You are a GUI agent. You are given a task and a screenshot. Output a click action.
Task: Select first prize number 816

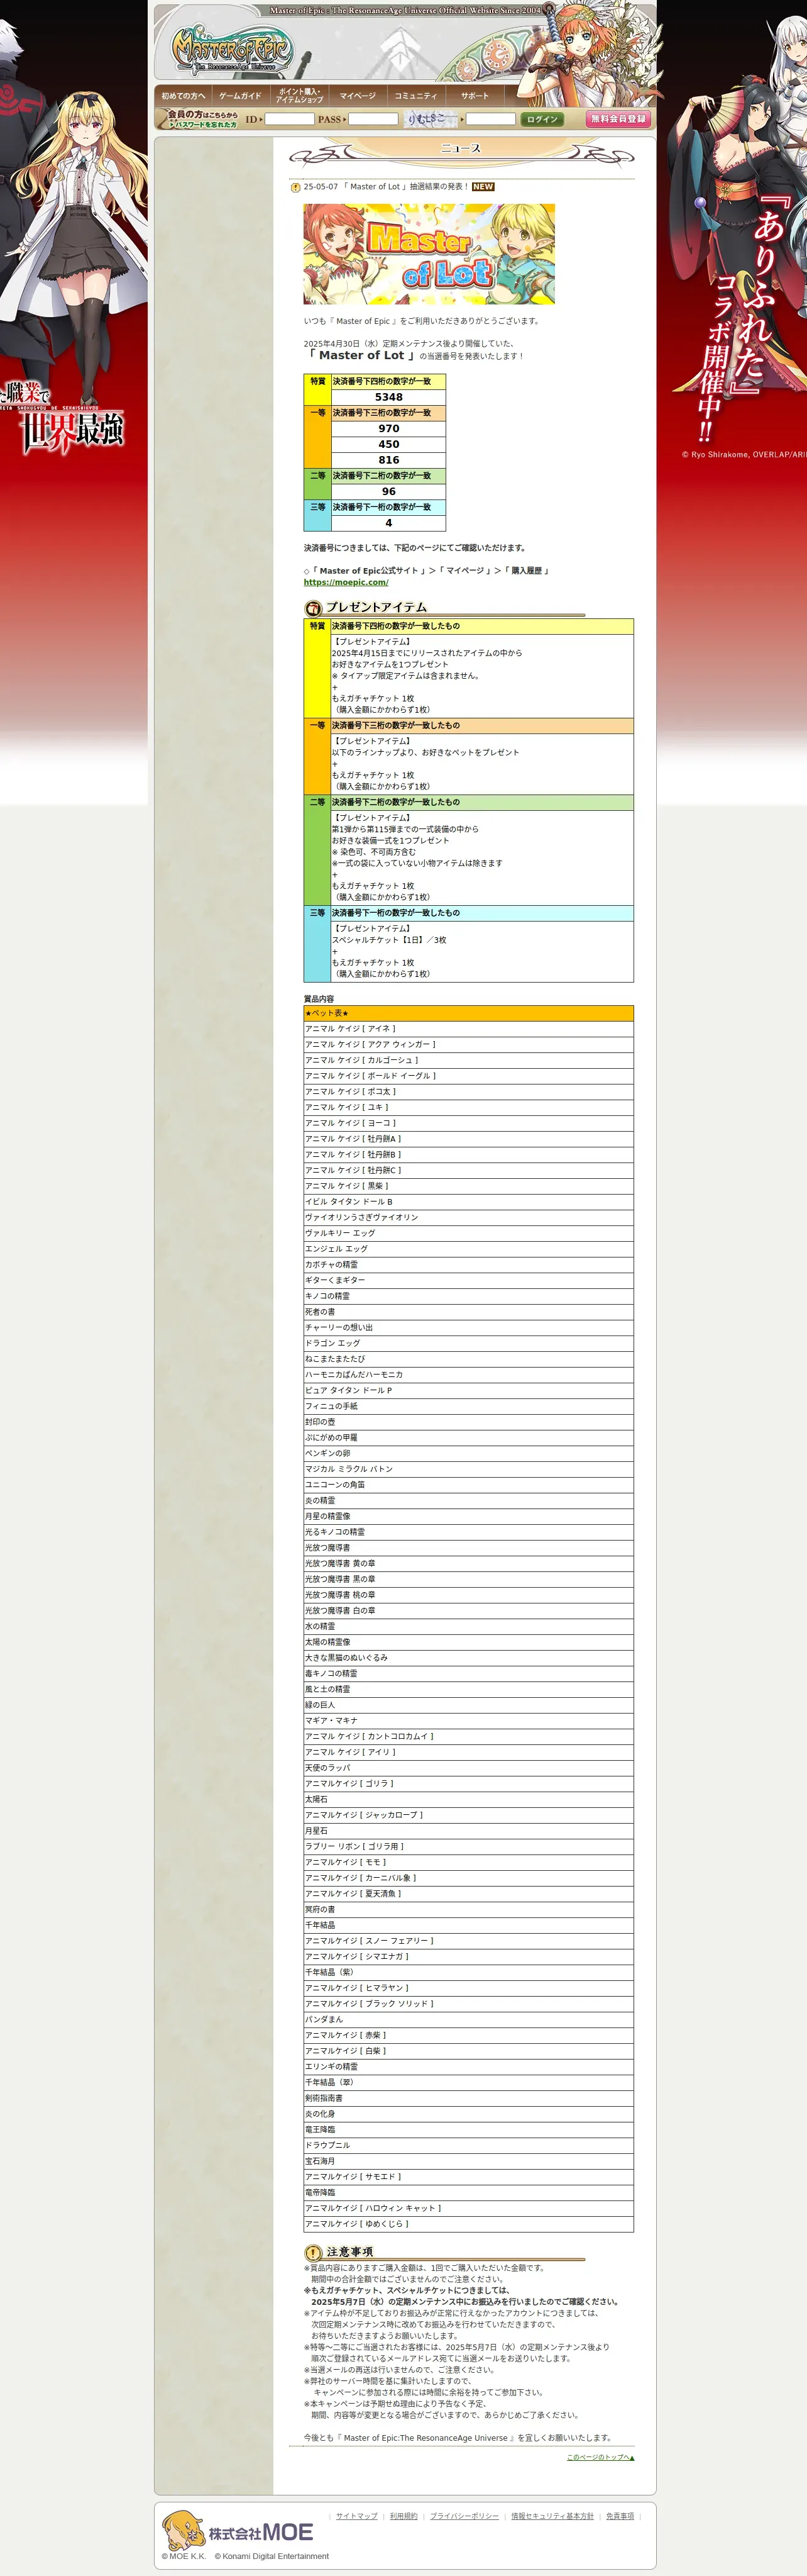click(x=388, y=460)
